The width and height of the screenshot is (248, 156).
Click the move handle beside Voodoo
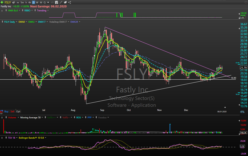pos(96,117)
